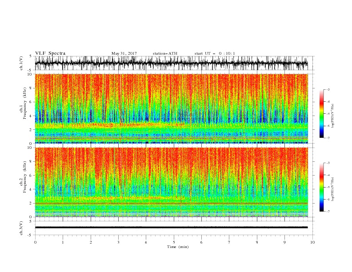Select the "start UT = 0 : 10: 1" text
Viewport: 352px width, 272px height.
click(x=215, y=53)
